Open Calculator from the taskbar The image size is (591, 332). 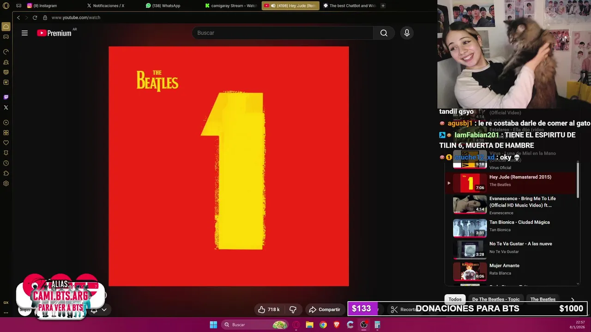click(x=377, y=325)
